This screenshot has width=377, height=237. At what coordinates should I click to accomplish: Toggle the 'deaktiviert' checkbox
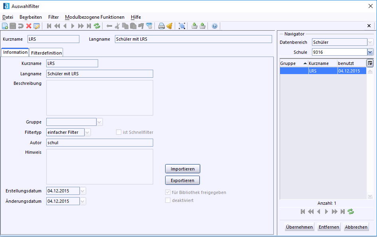coord(168,200)
